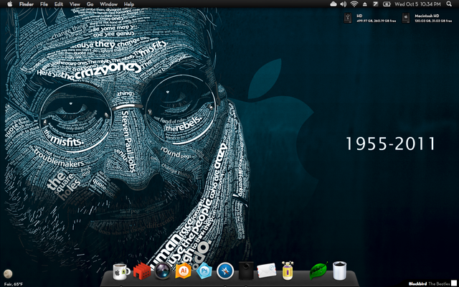
Task: Open the camera lens app in dock
Action: (163, 270)
